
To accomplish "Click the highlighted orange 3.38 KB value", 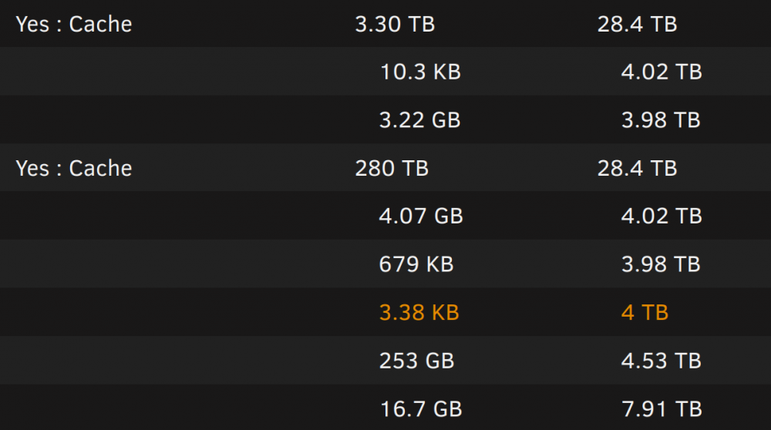I will tap(419, 313).
